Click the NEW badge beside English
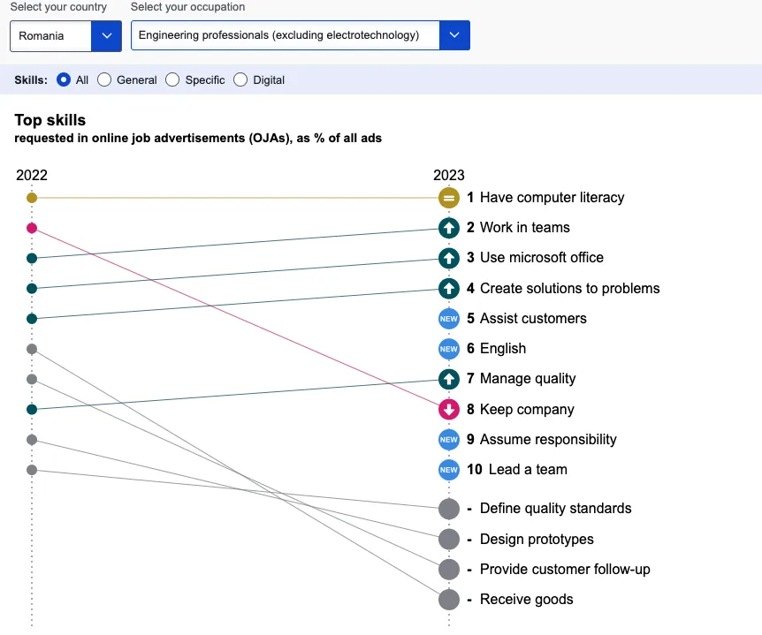762x635 pixels. [449, 349]
